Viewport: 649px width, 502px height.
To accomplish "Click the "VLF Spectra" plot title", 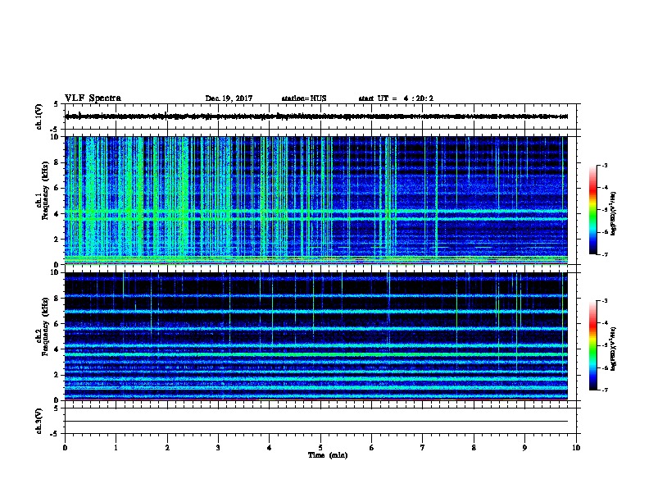I will [93, 98].
